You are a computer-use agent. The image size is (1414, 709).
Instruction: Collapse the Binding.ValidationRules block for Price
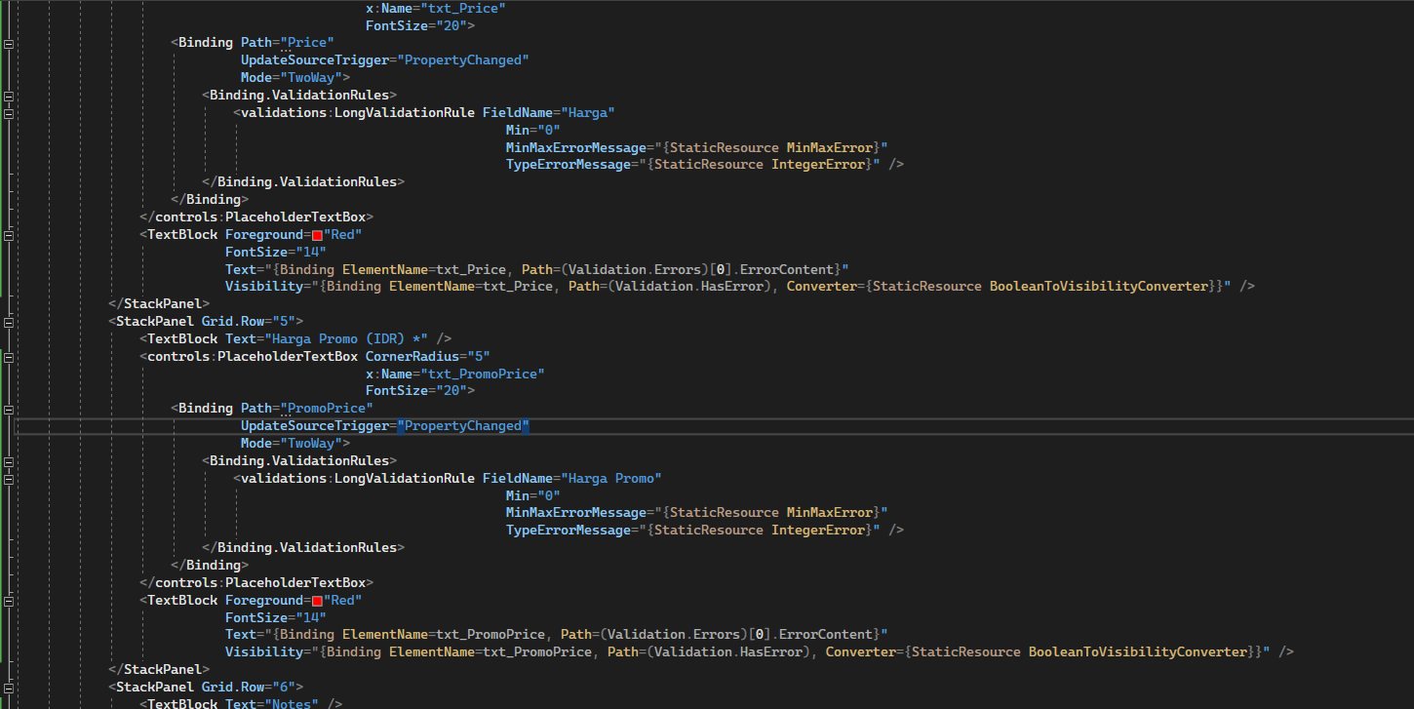tap(7, 97)
